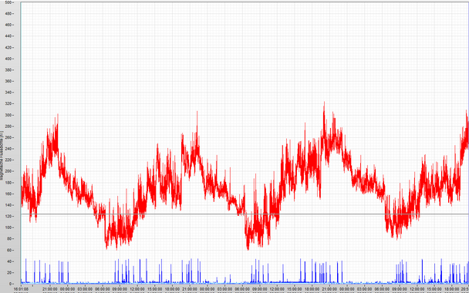
Task: Click the 0 label at the y-axis origin
Action: click(x=10, y=284)
